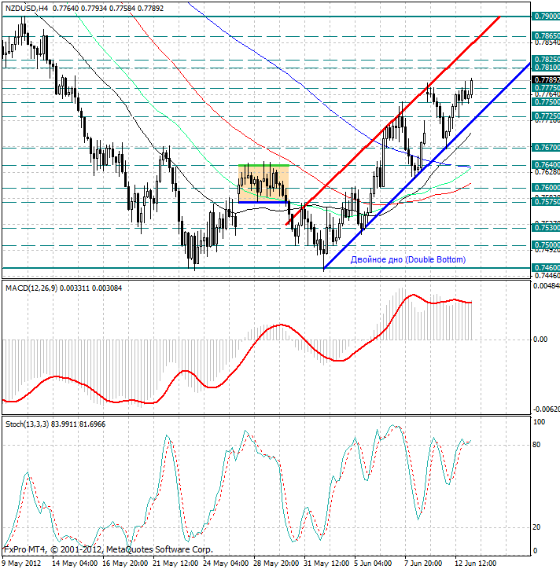Click the 0.7500 price level tag
The width and height of the screenshot is (560, 569).
click(x=546, y=245)
